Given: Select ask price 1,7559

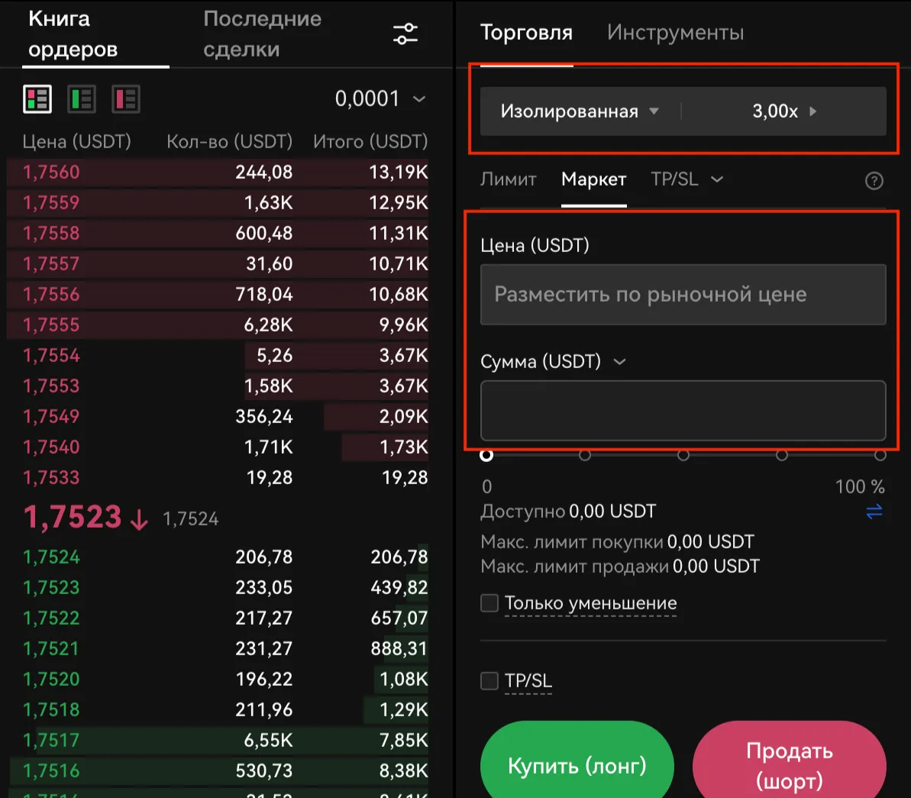Looking at the screenshot, I should click(x=51, y=203).
